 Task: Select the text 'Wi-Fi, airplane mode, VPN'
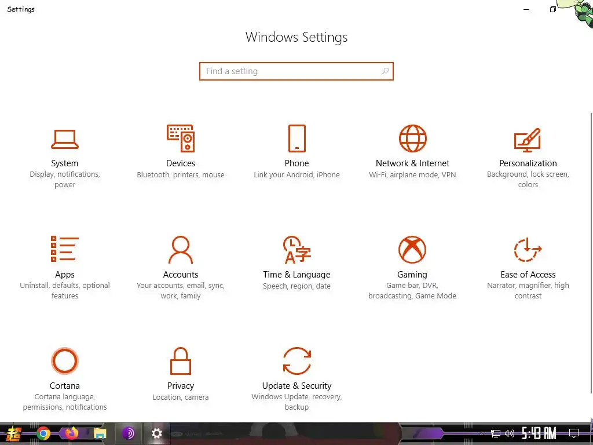coord(412,174)
